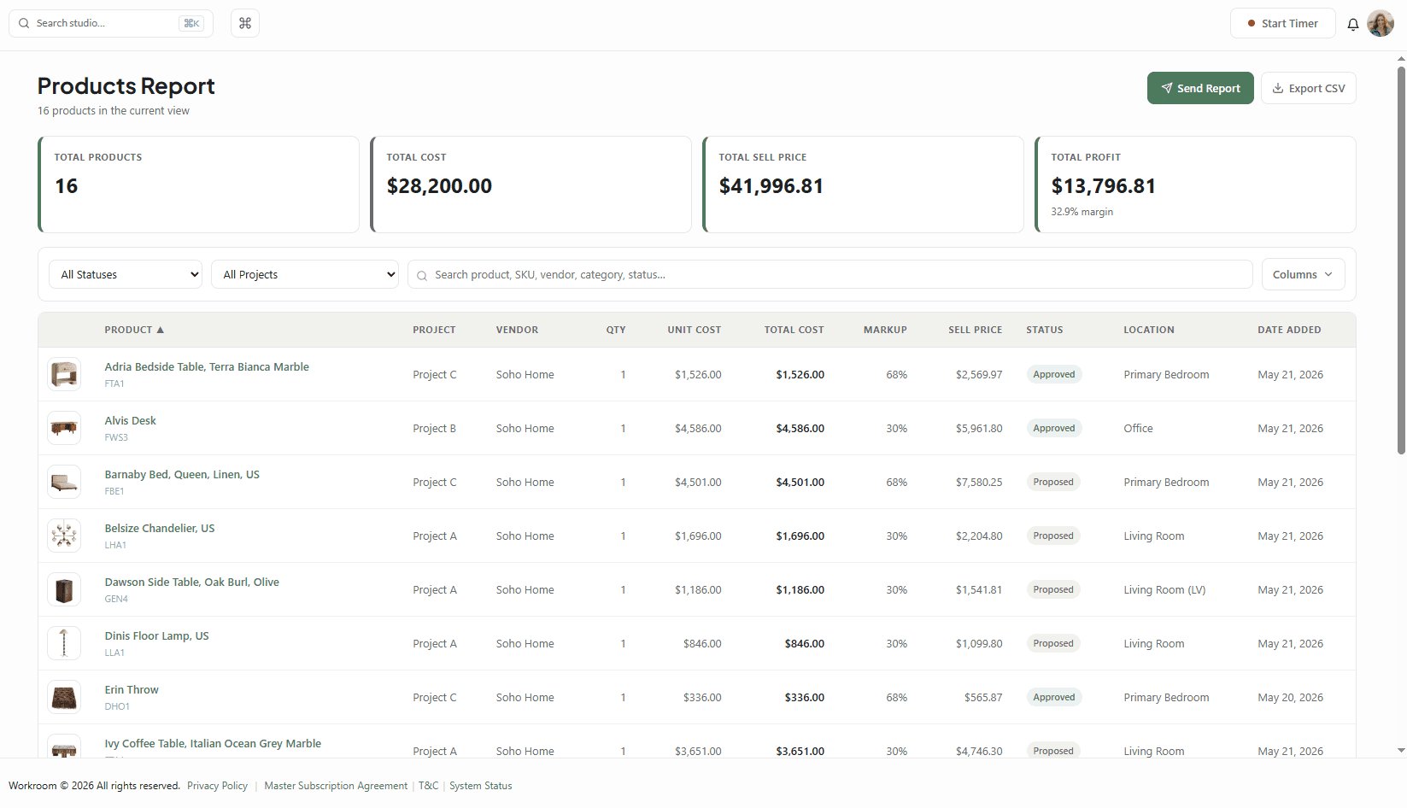Start the timer
Viewport: 1407px width, 808px height.
(x=1282, y=23)
